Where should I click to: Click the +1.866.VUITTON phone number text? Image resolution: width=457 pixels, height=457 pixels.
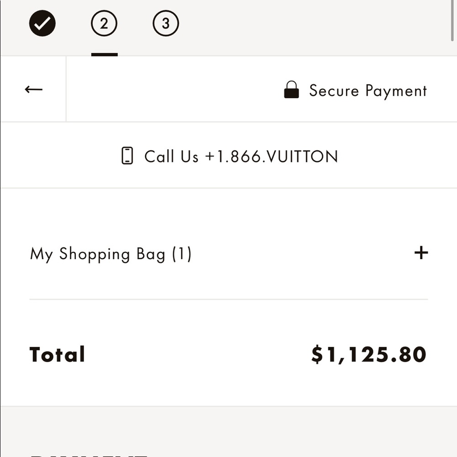tap(271, 156)
